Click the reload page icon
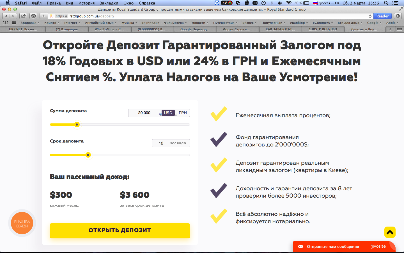Viewport: 404px width, 253px height. point(370,16)
